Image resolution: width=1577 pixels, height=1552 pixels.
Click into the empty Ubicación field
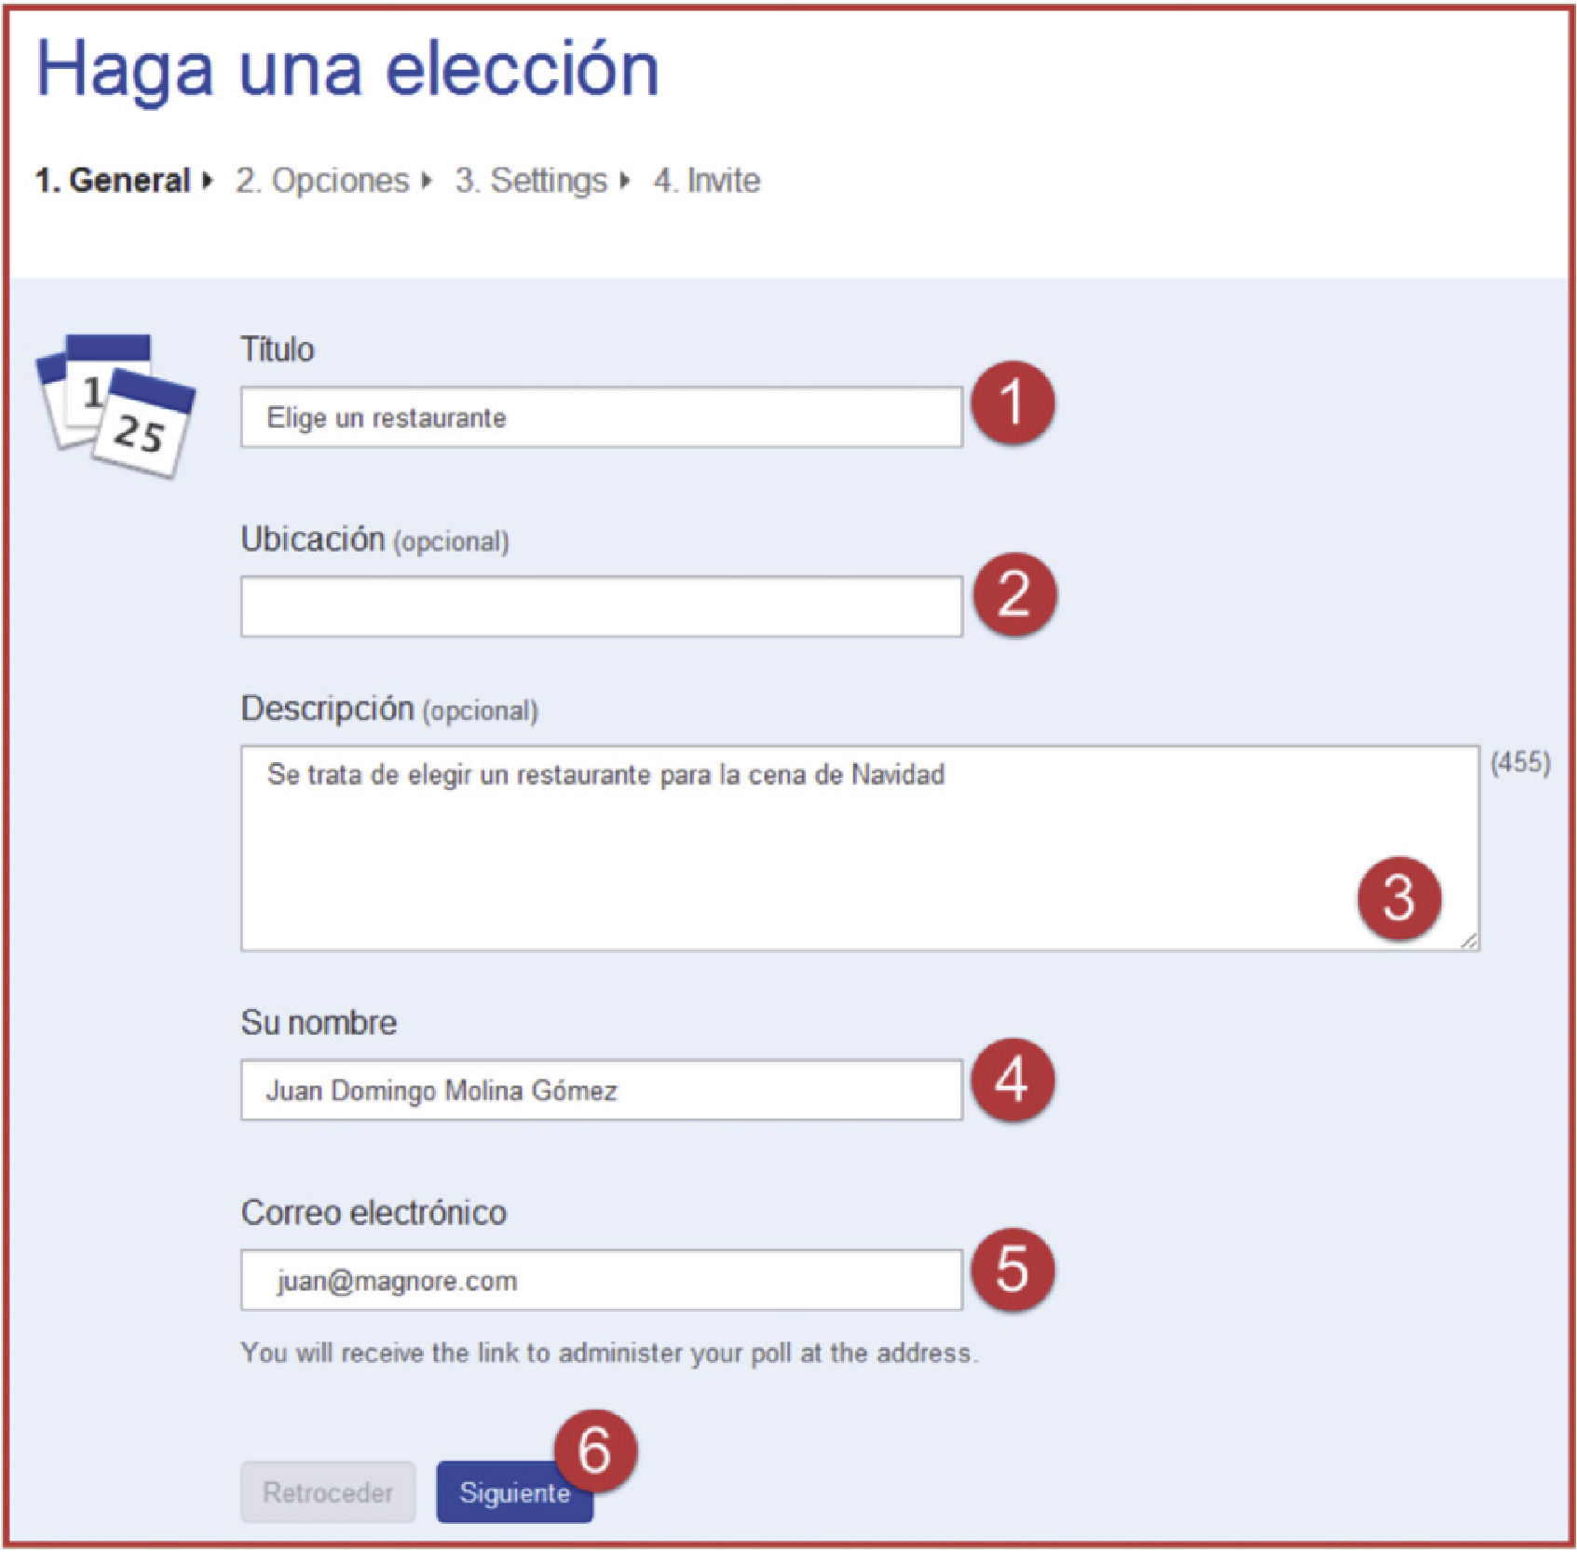coord(601,606)
